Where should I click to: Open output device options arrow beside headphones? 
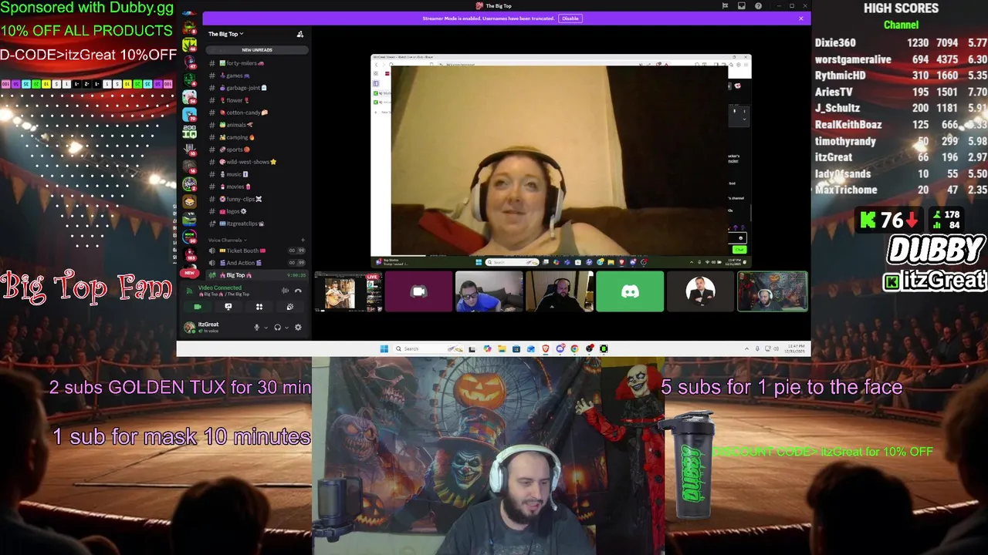pyautogui.click(x=287, y=328)
